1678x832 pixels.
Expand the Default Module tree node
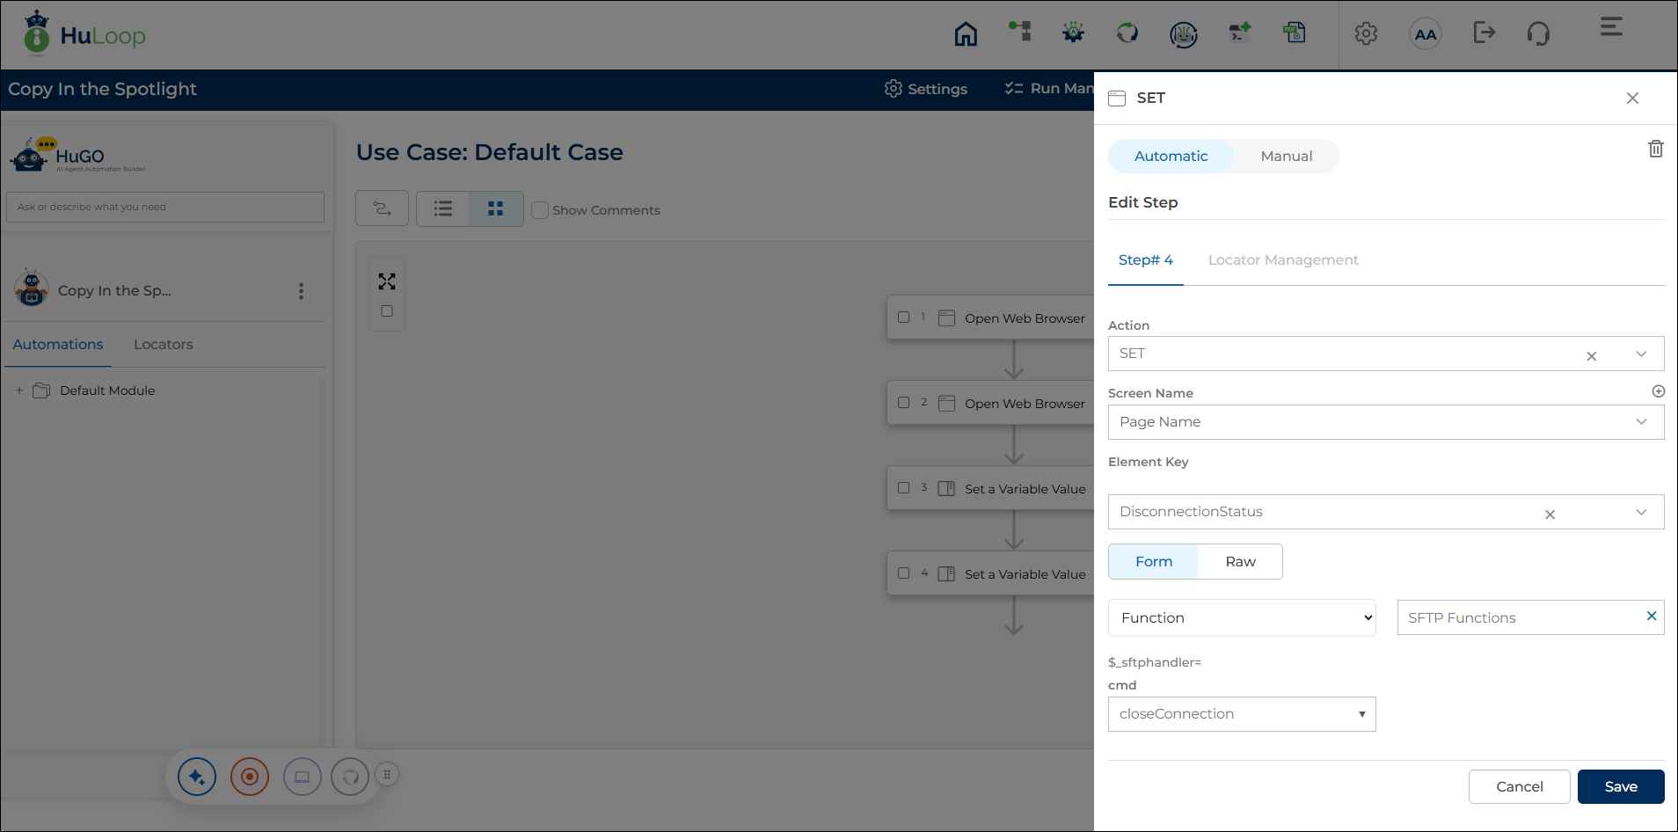(19, 390)
